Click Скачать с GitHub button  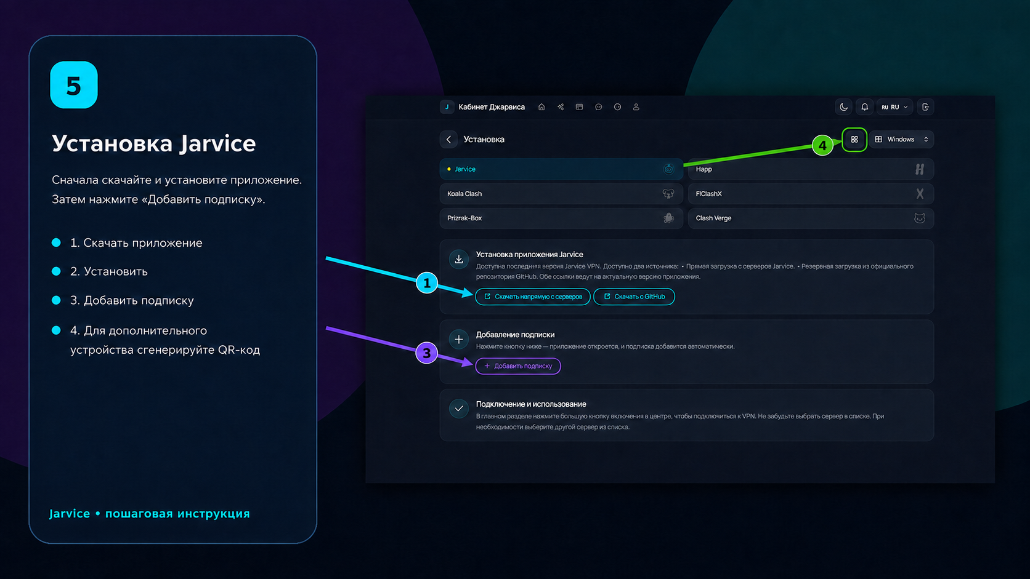pos(634,297)
